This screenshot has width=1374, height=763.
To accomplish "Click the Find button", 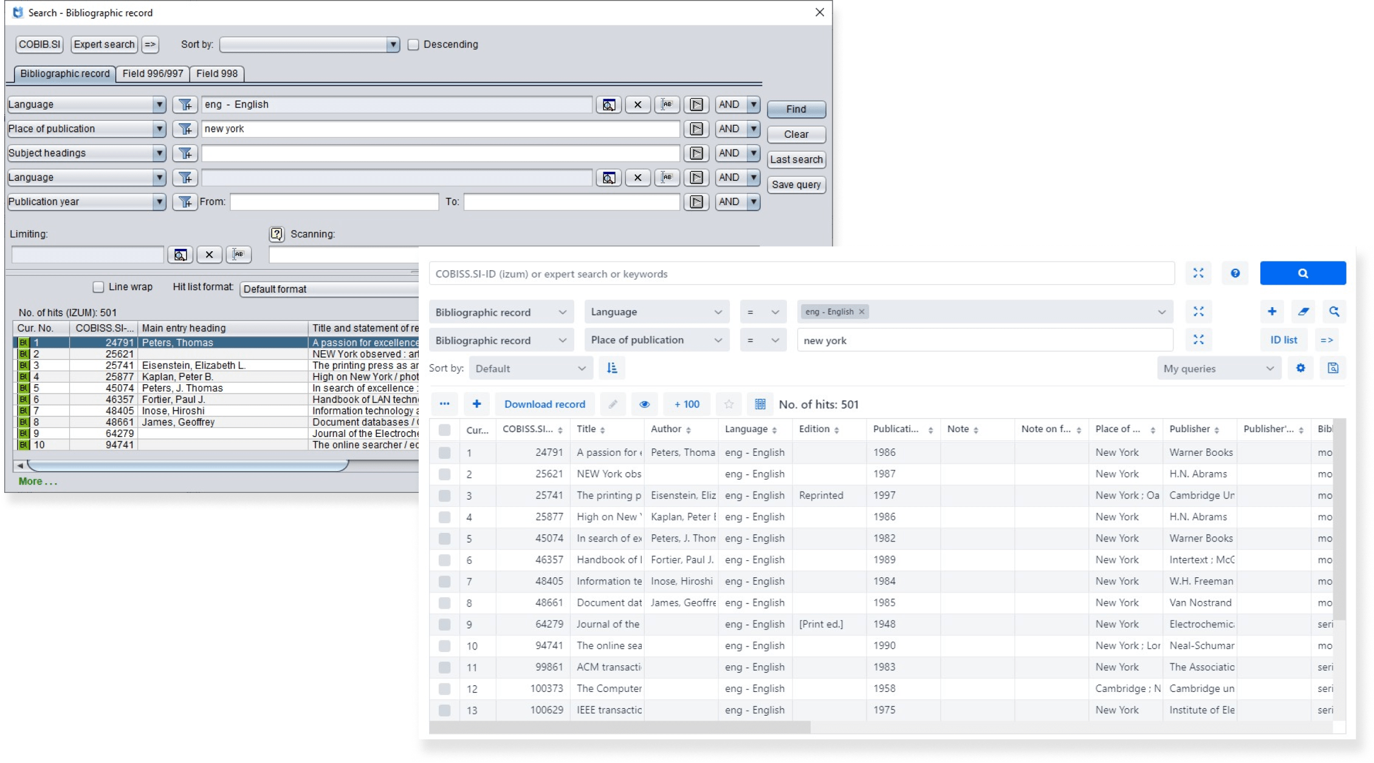I will (x=795, y=109).
